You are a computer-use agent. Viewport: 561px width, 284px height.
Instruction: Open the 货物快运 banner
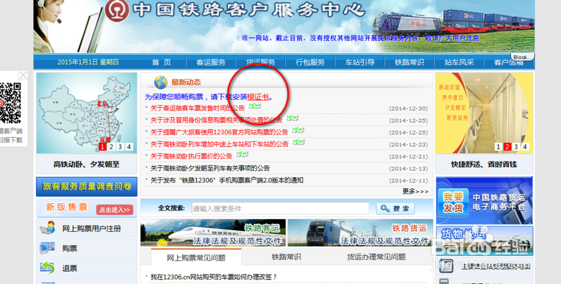(x=484, y=240)
